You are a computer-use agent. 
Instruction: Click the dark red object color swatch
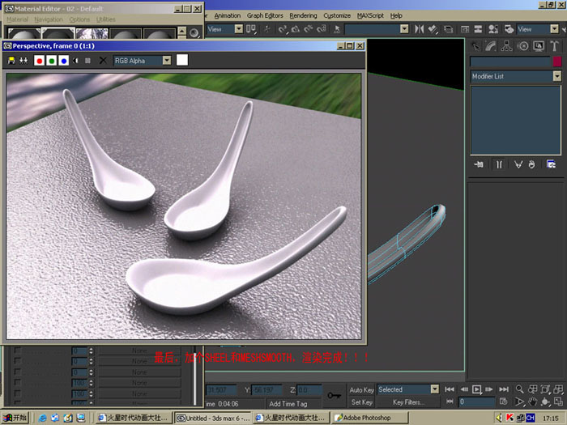557,62
